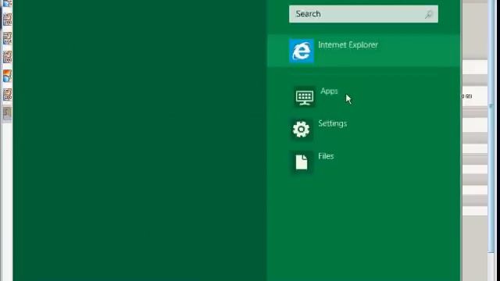Click the magnifier icon in Search box
This screenshot has width=500, height=281.
[429, 14]
